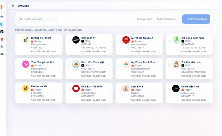Open the stamp icon in left sidebar
The image size is (222, 136).
point(2,46)
